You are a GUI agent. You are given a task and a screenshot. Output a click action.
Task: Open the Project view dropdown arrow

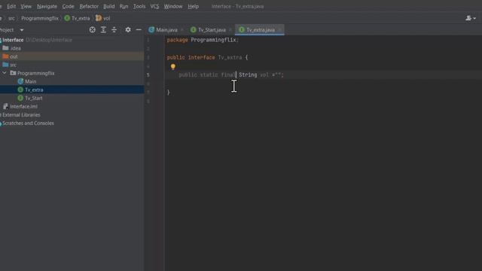coord(22,30)
